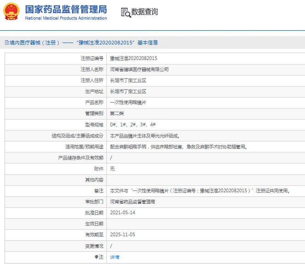
Task: Click the slash value in 产品储存条件及有效期 row
Action: point(111,157)
